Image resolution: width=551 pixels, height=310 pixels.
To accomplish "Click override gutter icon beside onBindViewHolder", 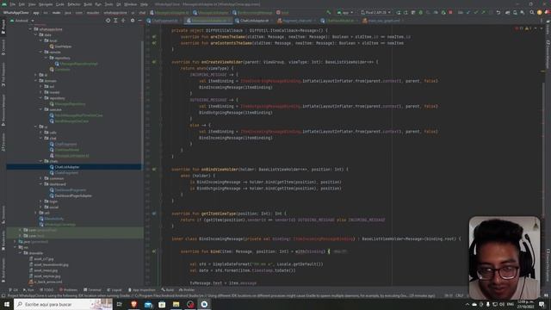I will click(x=154, y=170).
